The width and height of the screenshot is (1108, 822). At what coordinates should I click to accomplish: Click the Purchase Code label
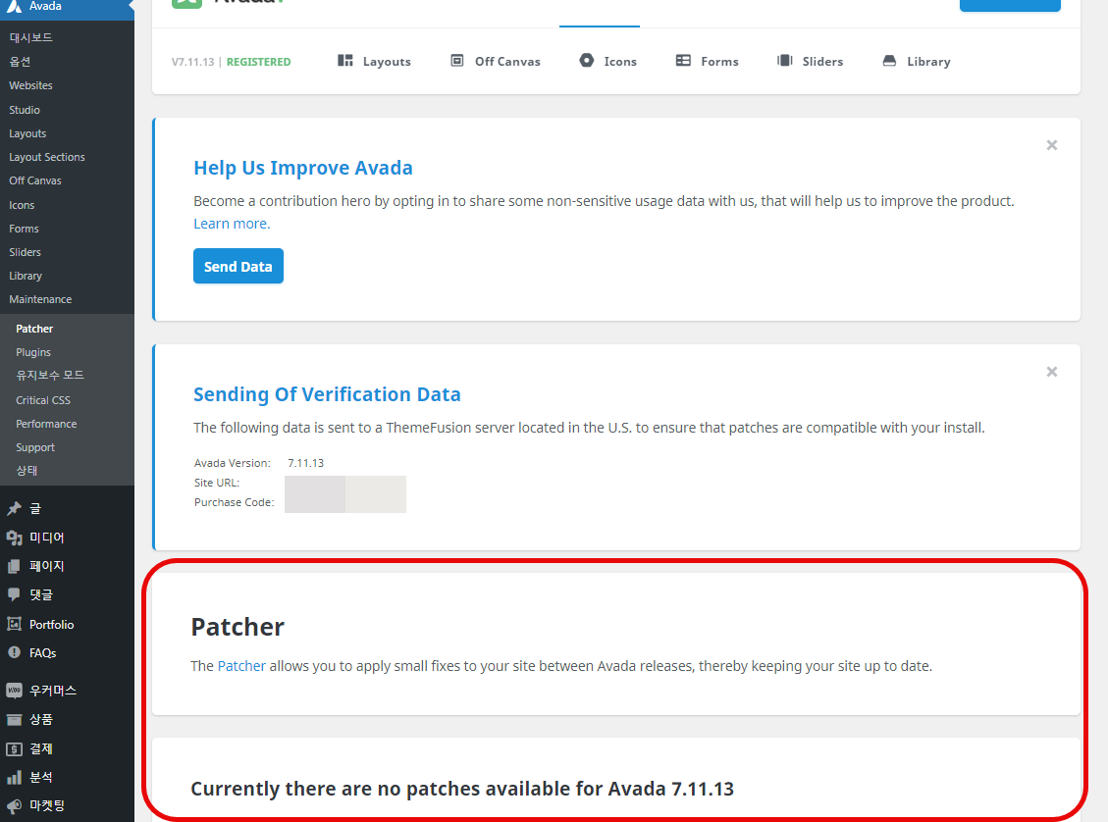pos(234,503)
